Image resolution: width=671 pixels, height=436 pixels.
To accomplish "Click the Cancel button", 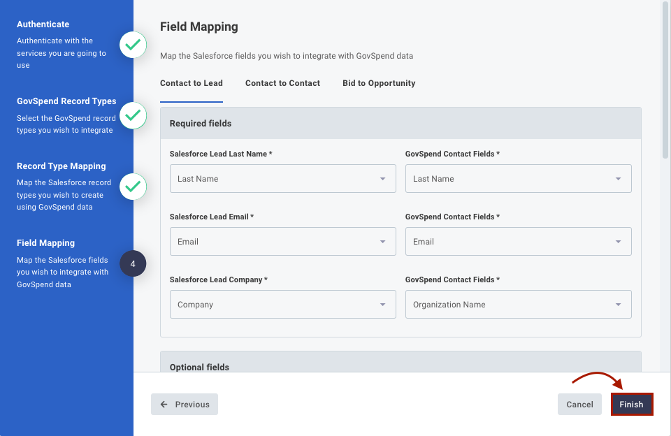I will (580, 405).
